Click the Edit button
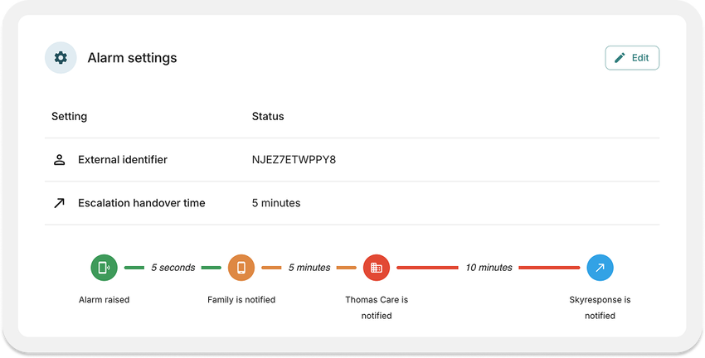Viewport: 705px width, 358px height. tap(632, 58)
